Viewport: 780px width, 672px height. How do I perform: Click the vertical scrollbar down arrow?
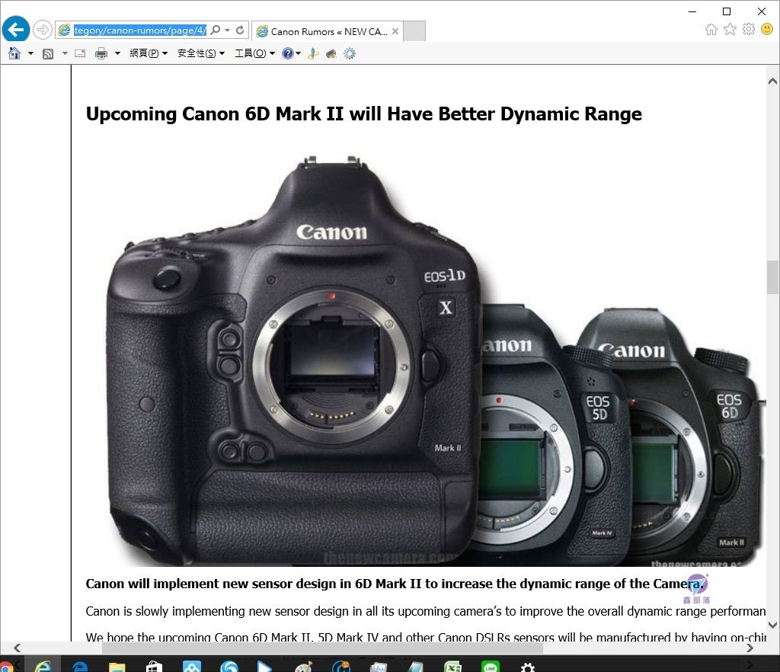[x=772, y=625]
